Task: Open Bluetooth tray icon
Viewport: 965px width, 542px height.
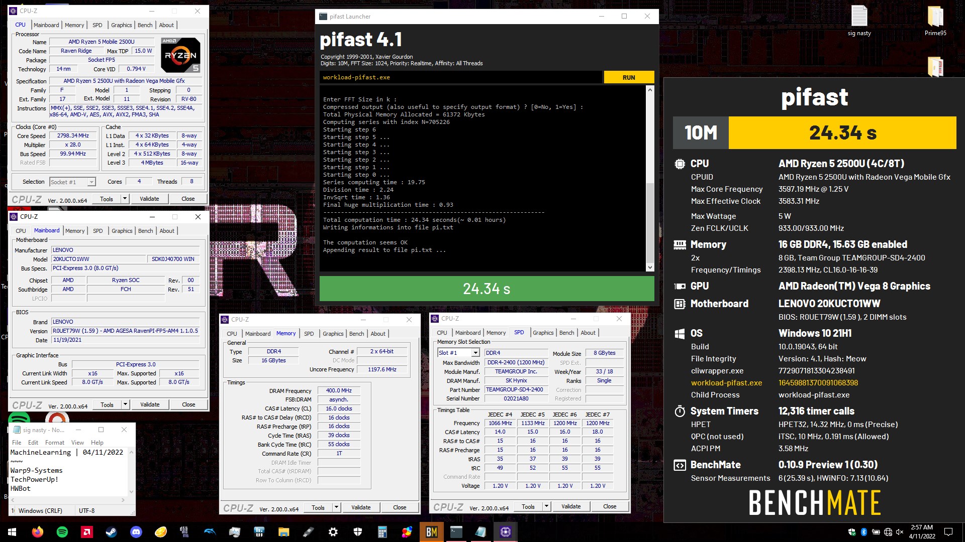Action: (x=864, y=532)
